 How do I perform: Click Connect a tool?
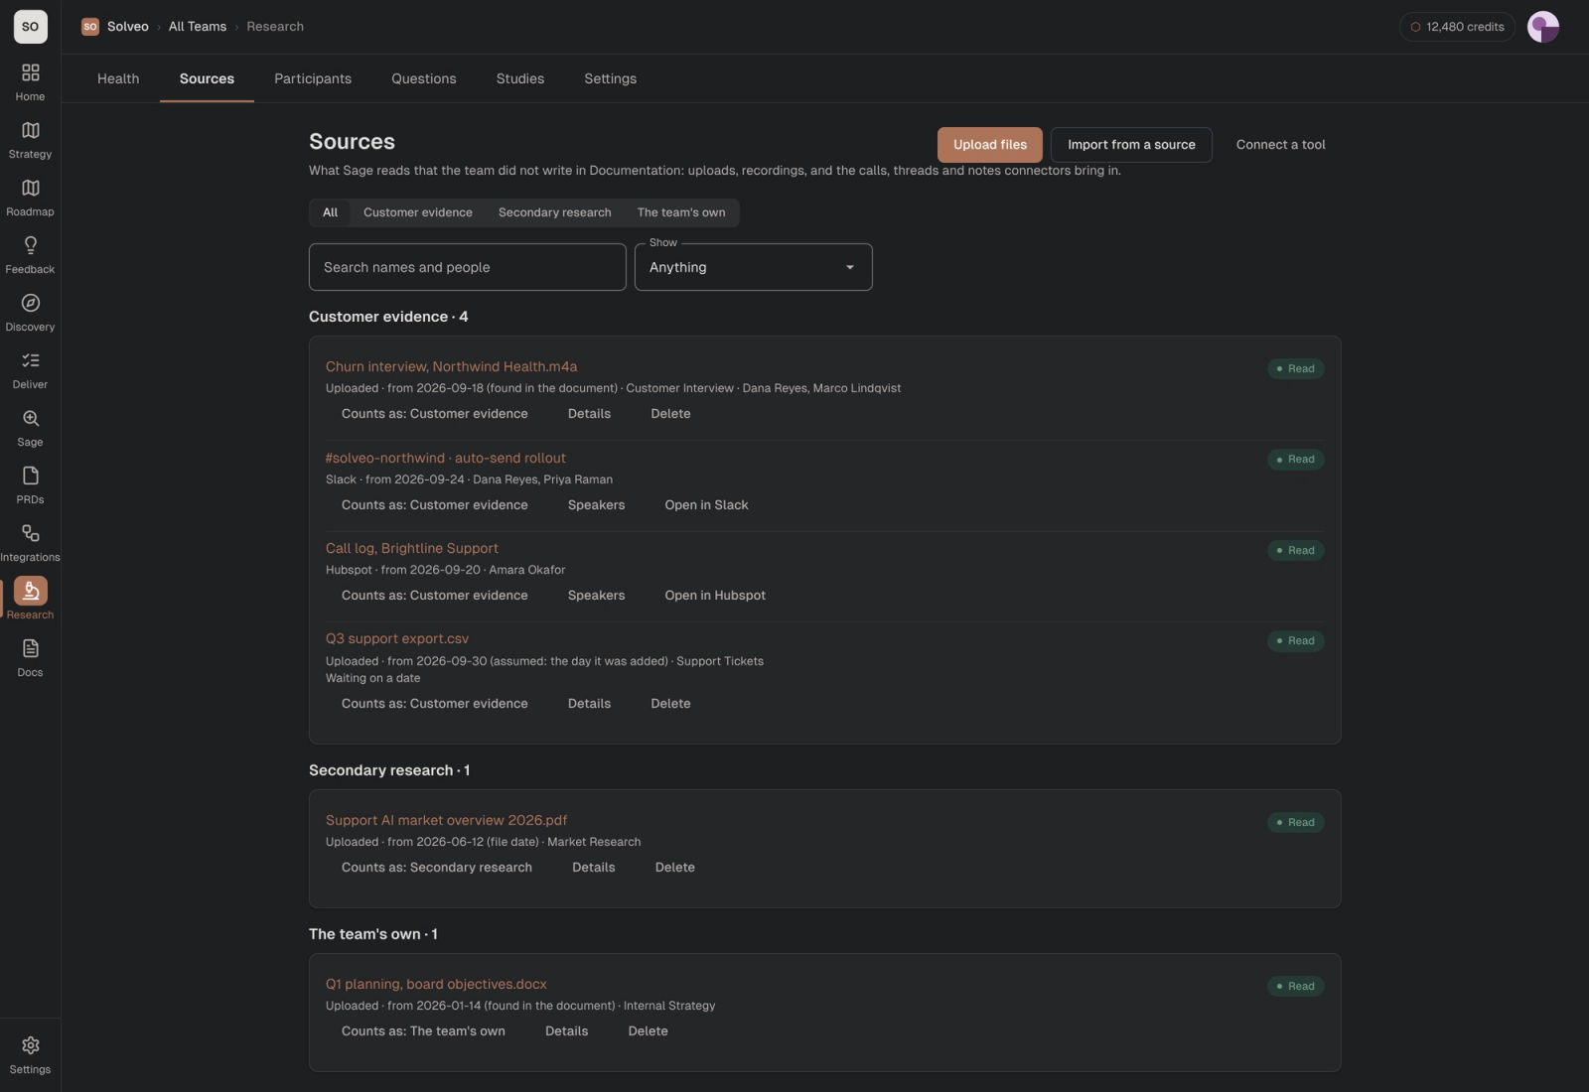(1280, 145)
